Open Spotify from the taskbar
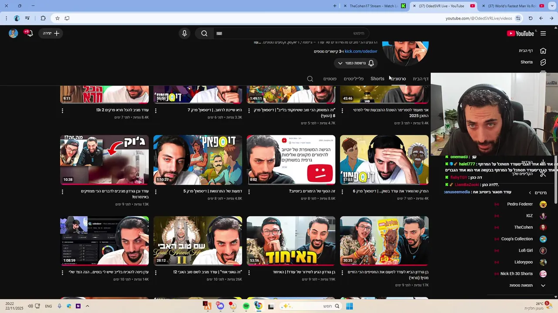This screenshot has width=558, height=313. pyautogui.click(x=246, y=306)
